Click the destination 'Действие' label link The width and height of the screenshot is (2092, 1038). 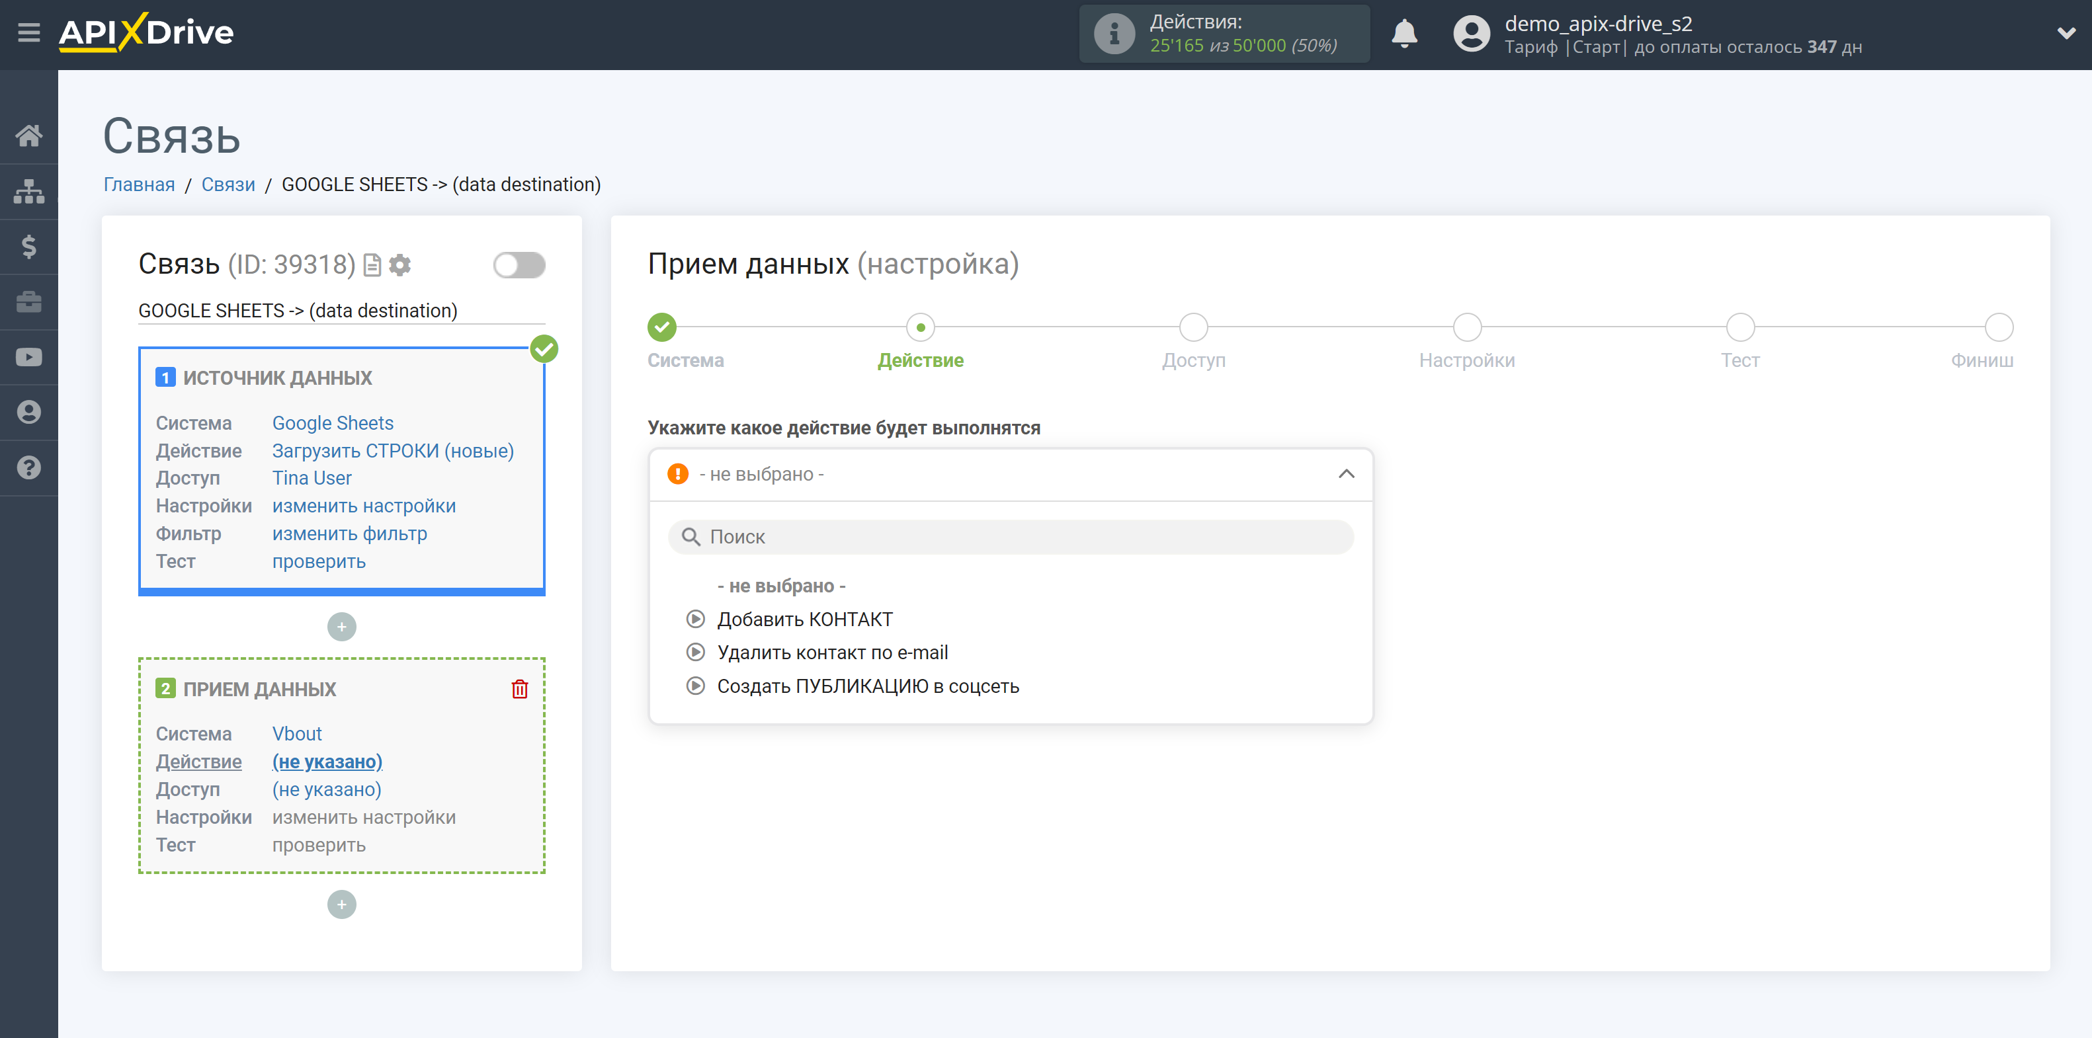click(x=198, y=761)
